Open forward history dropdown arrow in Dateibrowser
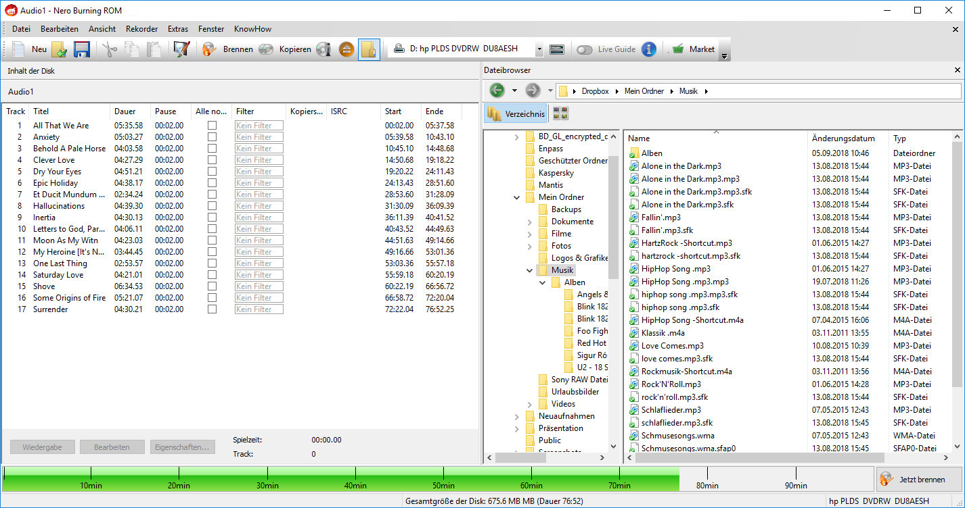Image resolution: width=965 pixels, height=508 pixels. point(550,91)
